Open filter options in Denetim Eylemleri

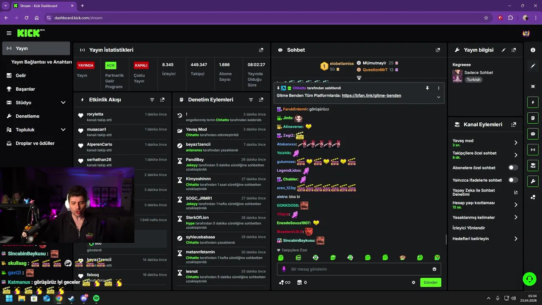(251, 100)
